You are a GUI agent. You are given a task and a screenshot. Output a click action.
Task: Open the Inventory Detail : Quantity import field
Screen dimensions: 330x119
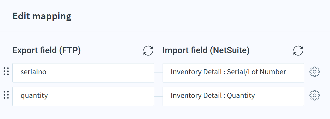coord(233,96)
